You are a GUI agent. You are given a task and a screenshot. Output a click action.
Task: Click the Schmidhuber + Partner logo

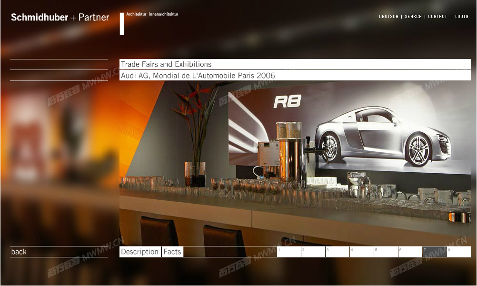pyautogui.click(x=60, y=17)
